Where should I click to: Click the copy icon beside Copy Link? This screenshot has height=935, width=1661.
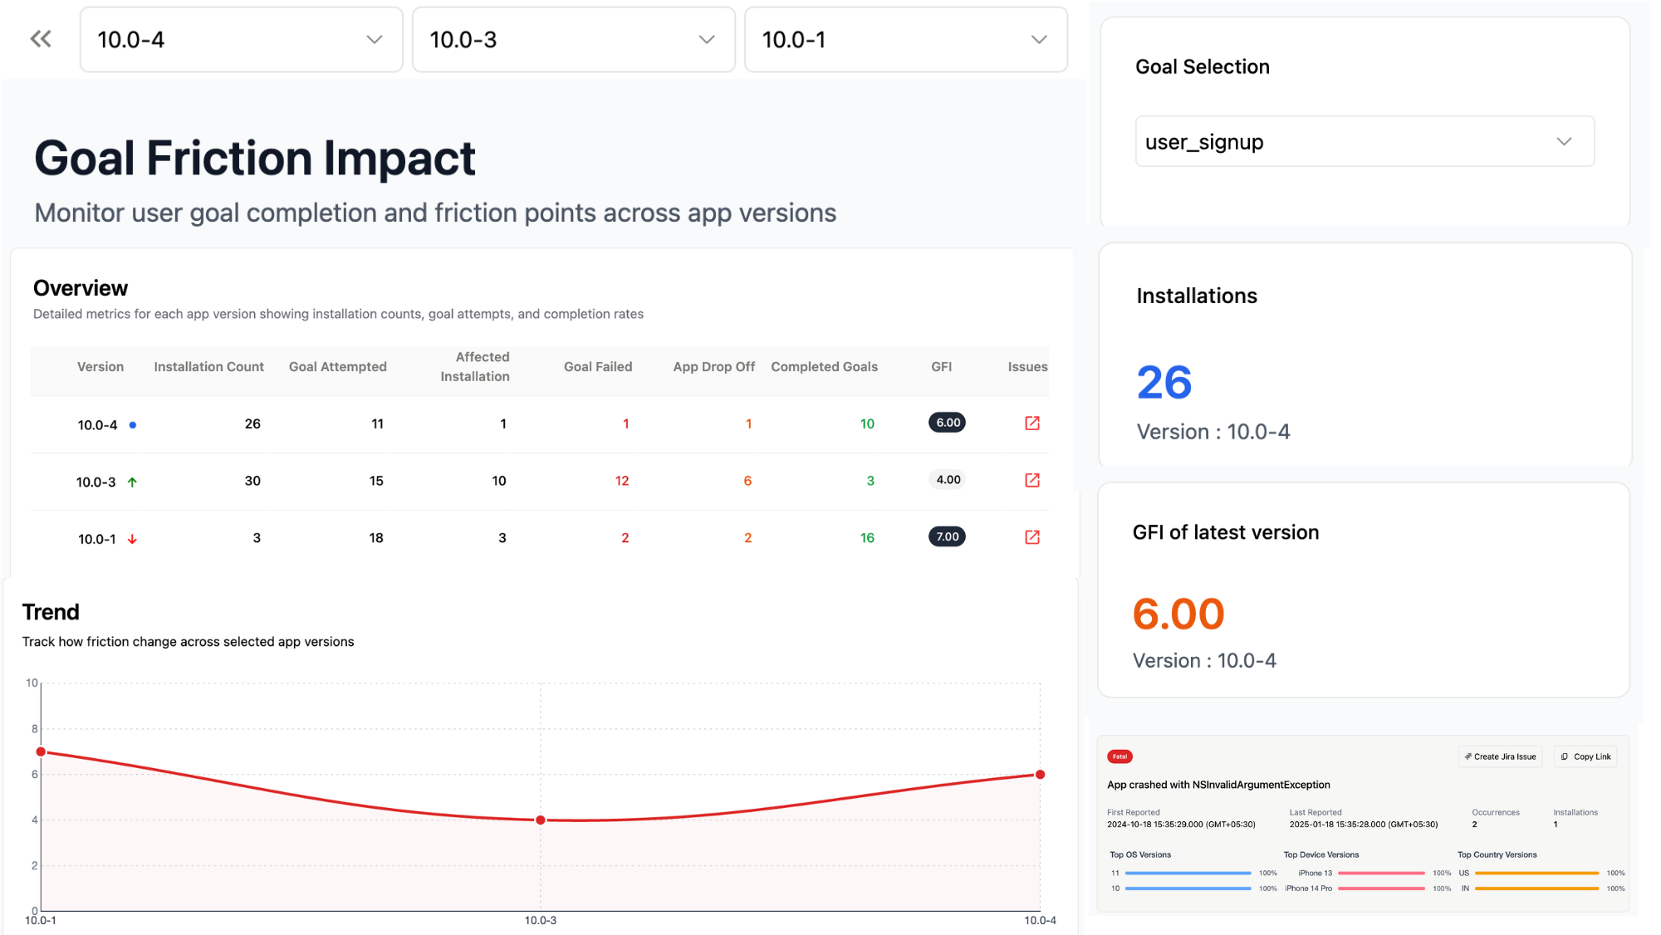point(1565,756)
